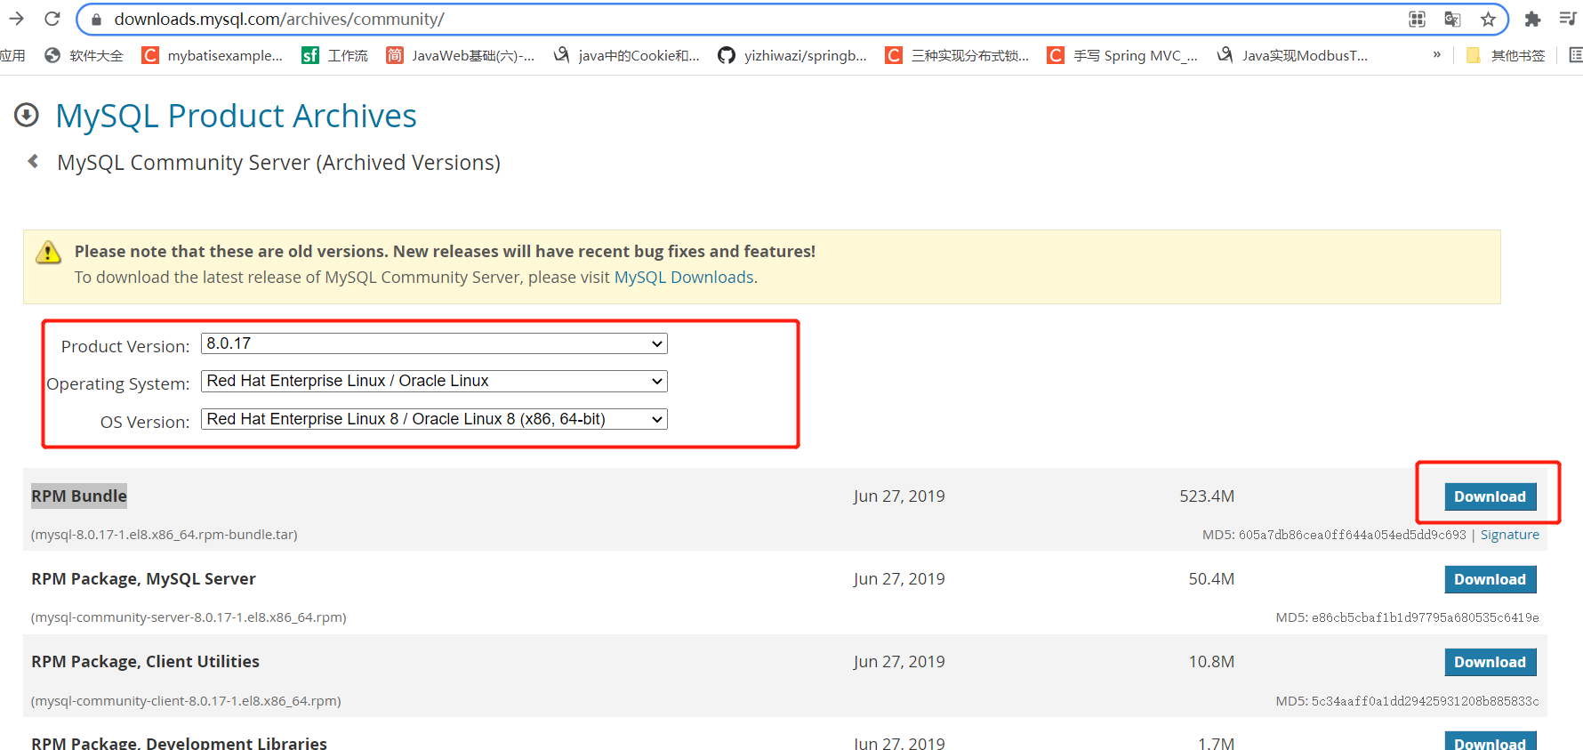This screenshot has height=750, width=1583.
Task: Open the 软件大全 bookmark
Action: (84, 55)
